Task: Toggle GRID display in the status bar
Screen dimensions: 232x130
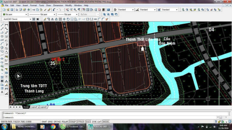Action: pos(51,121)
